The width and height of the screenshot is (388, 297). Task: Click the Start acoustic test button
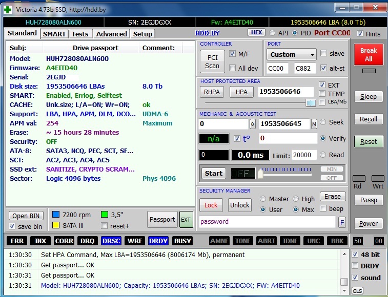point(214,173)
